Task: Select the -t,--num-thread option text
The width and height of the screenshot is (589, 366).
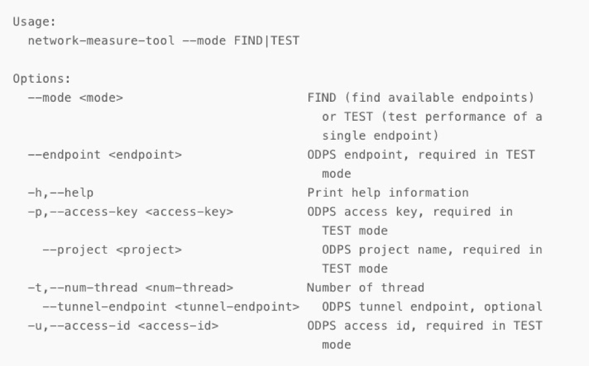Action: [x=130, y=288]
